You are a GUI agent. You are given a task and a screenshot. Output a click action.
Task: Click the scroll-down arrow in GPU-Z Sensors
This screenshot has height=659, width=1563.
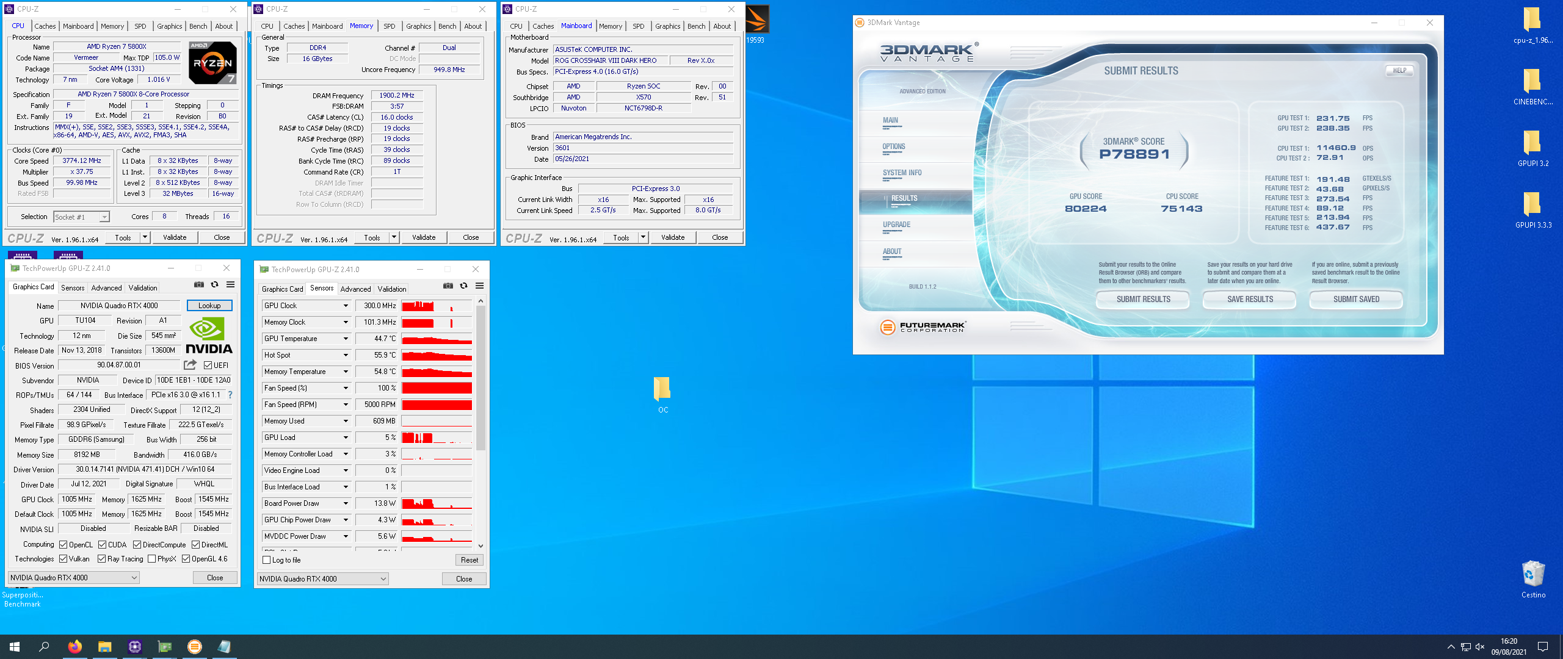481,546
